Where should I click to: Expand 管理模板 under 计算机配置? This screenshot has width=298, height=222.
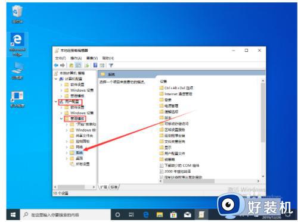pyautogui.click(x=61, y=96)
